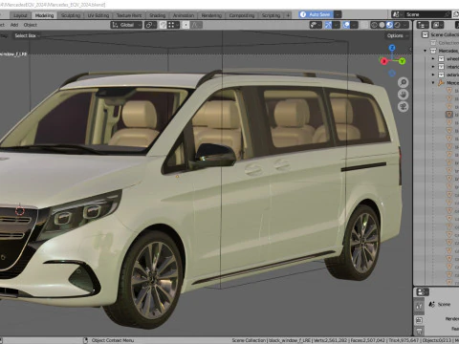Open the viewport shading options dropdown
The width and height of the screenshot is (459, 344).
pos(405,25)
